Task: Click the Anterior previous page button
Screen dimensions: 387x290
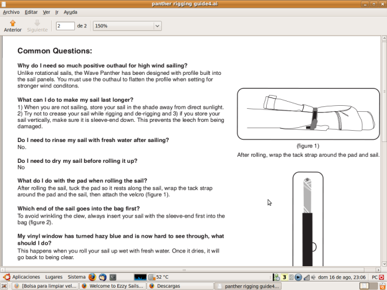Action: [13, 26]
